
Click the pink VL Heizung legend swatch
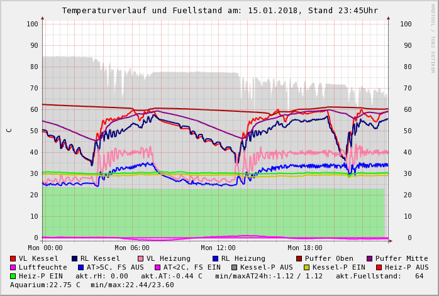tap(140, 258)
